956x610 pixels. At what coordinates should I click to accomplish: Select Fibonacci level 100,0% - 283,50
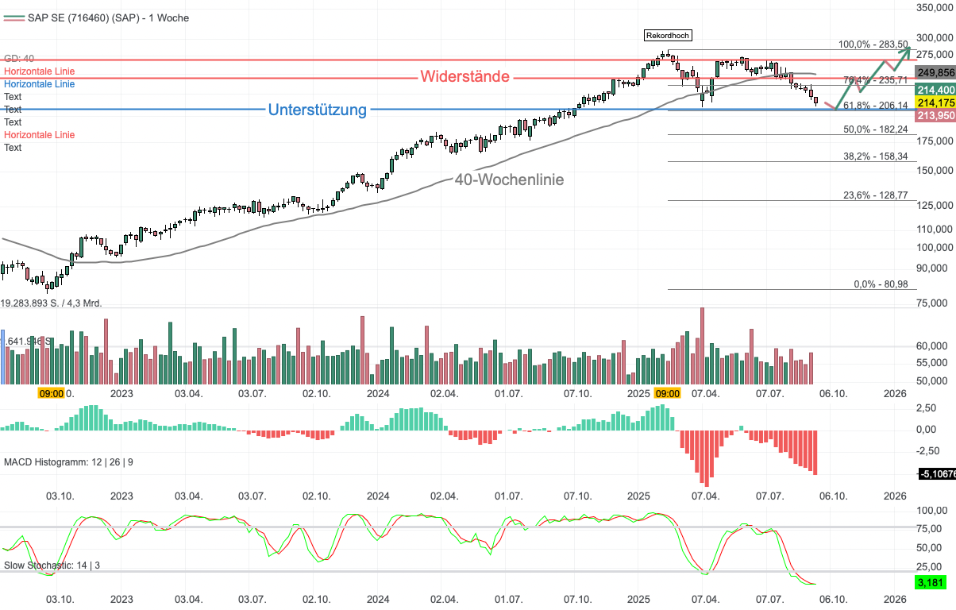[873, 44]
